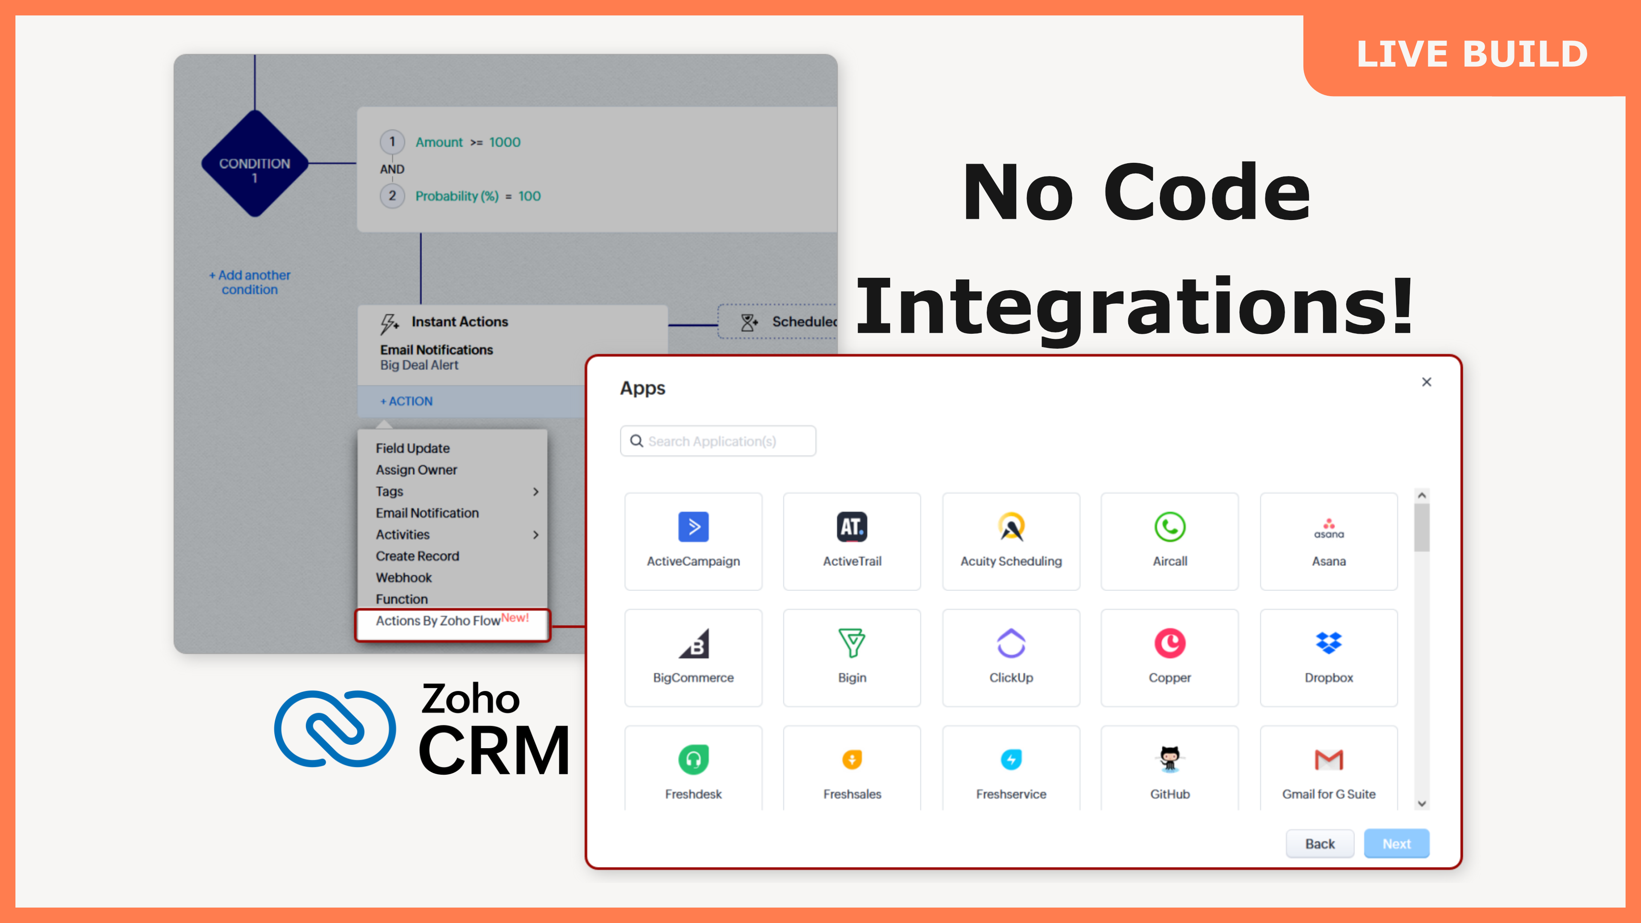Screen dimensions: 1641x923
Task: Click the Back button
Action: click(1320, 844)
